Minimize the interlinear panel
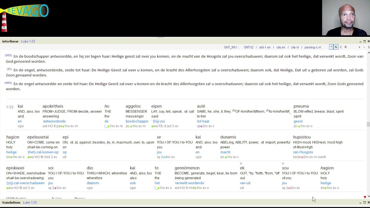Image resolution: width=370 pixels, height=208 pixels. click(360, 41)
